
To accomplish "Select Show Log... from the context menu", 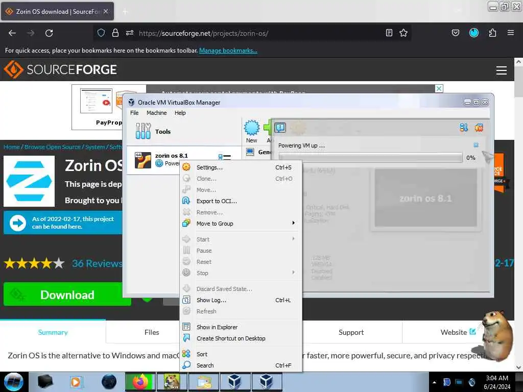I will click(241, 300).
